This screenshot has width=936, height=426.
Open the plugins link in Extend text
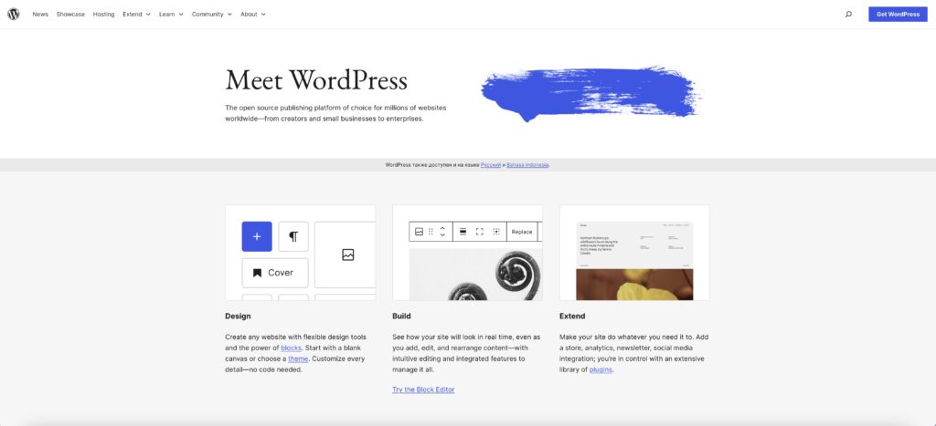pos(601,369)
